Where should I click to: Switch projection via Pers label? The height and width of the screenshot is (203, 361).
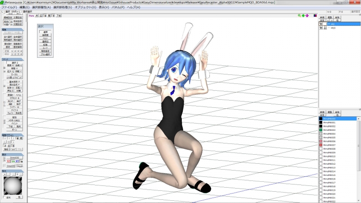[x=31, y=16]
